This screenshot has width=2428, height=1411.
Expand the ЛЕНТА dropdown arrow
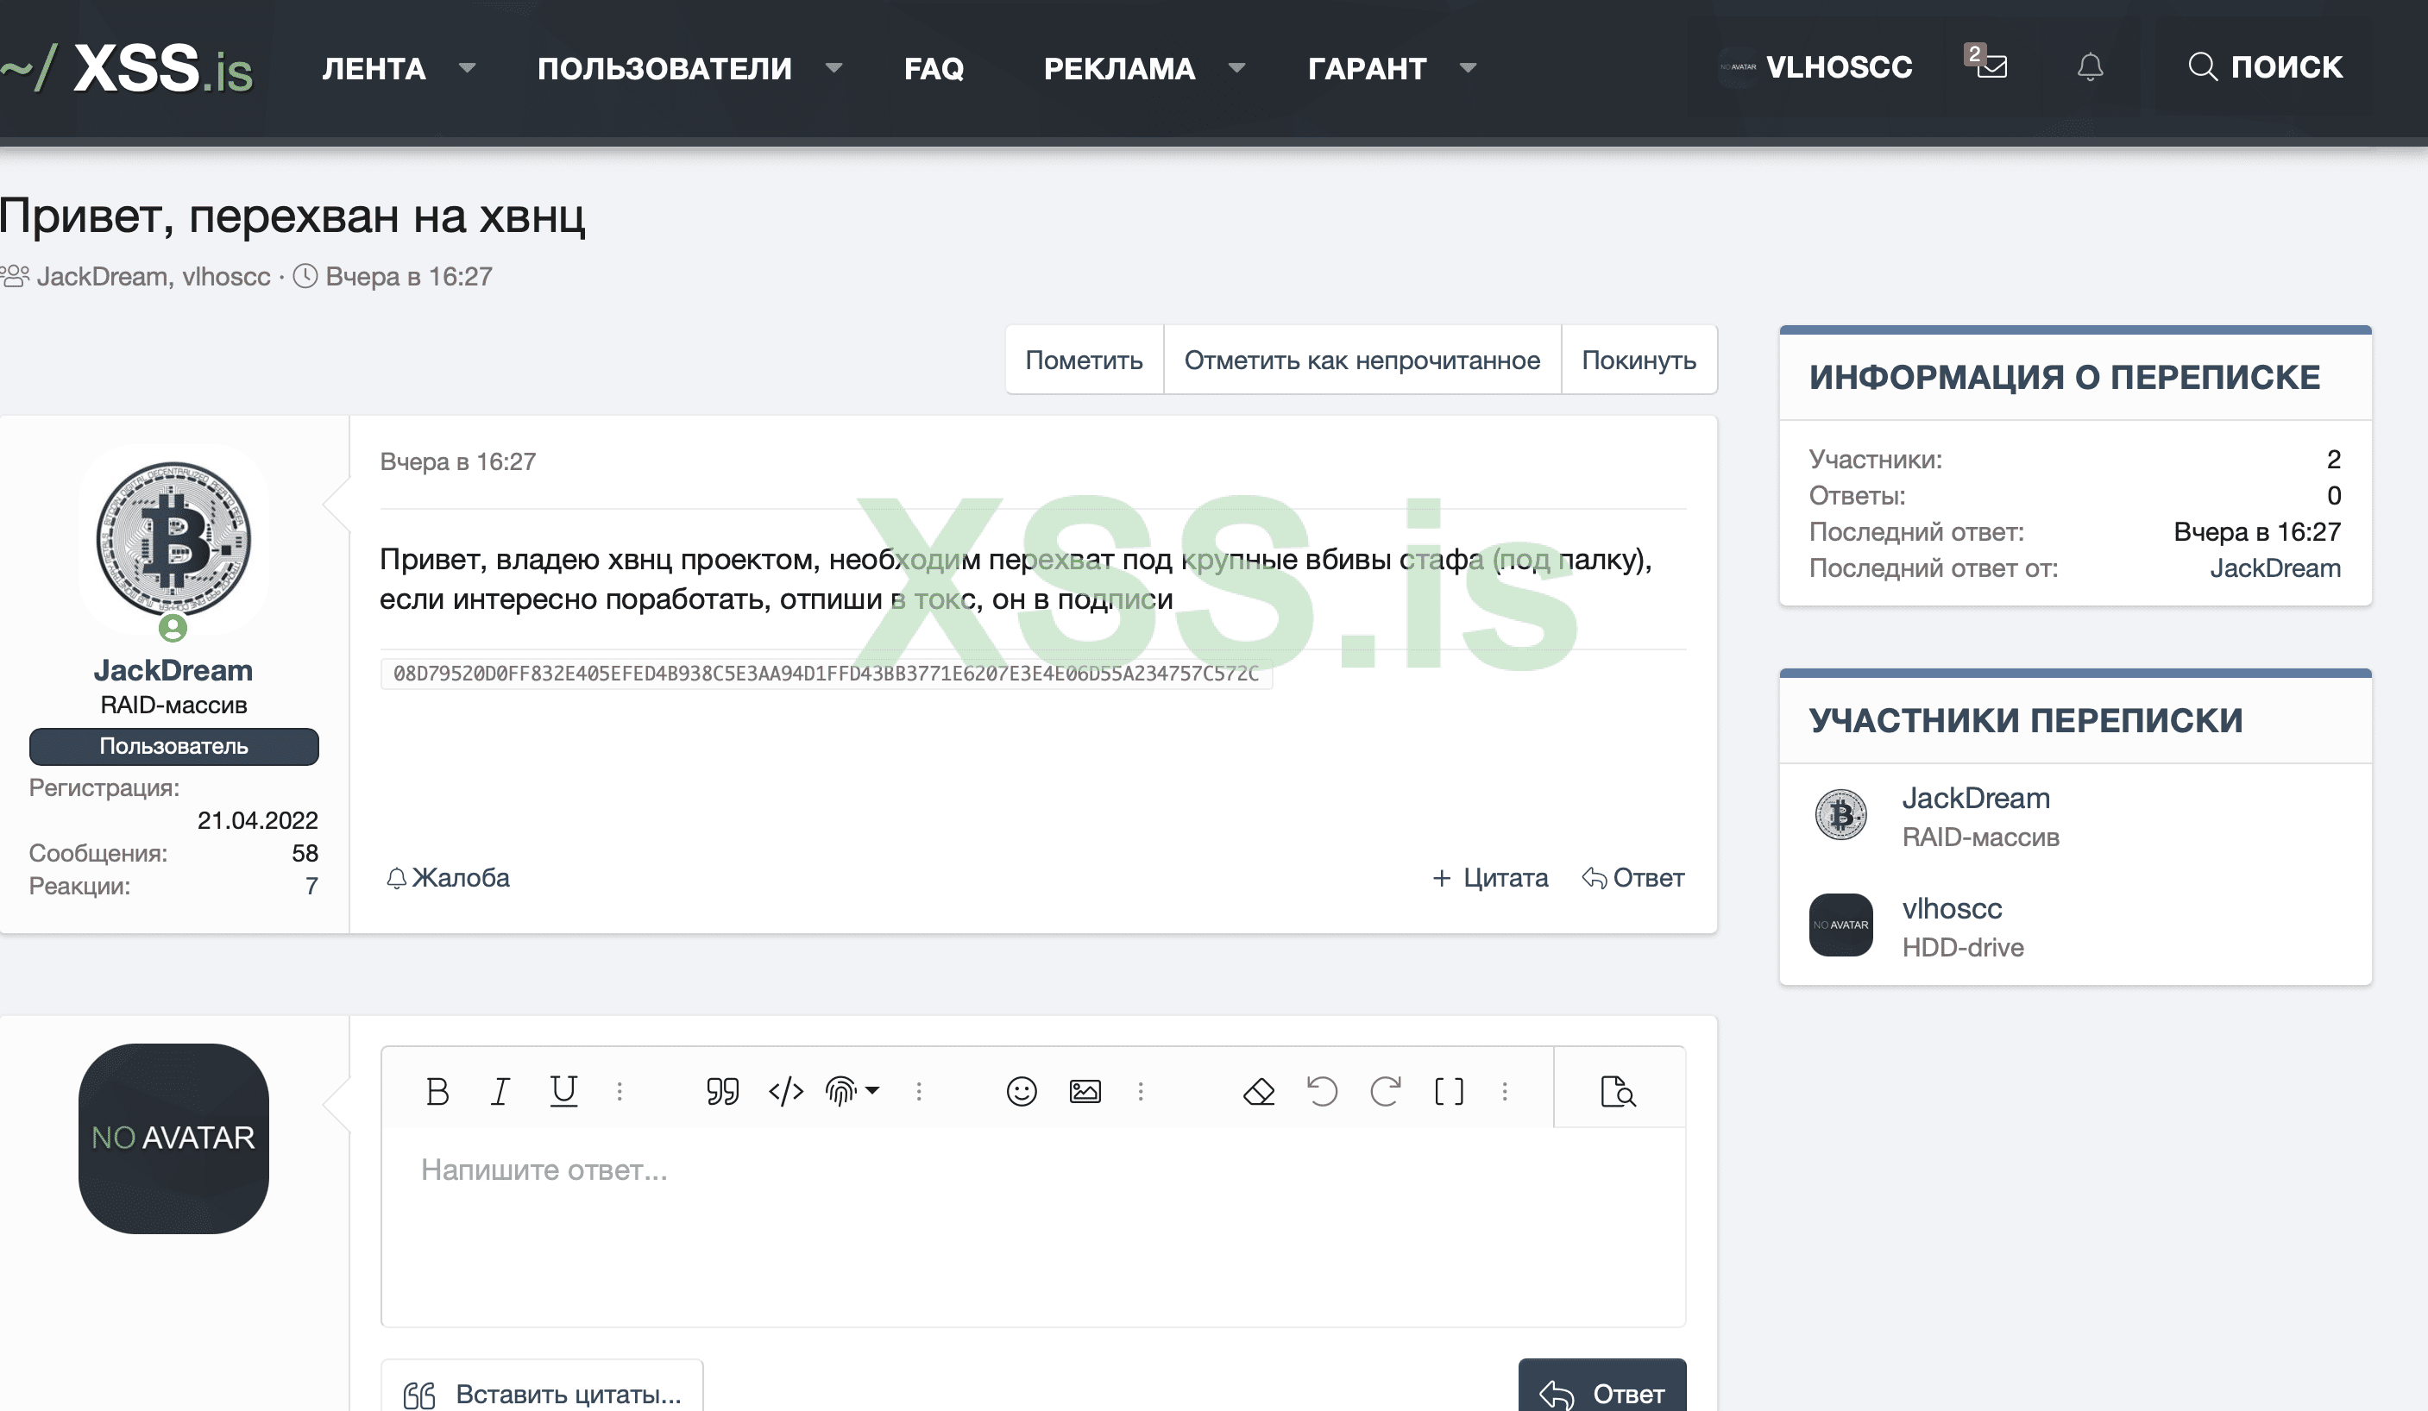pyautogui.click(x=468, y=67)
